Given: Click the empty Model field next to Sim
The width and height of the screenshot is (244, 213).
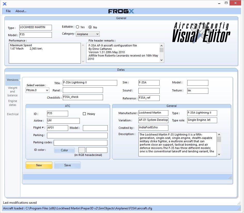Looking at the screenshot, I should pos(198,83).
